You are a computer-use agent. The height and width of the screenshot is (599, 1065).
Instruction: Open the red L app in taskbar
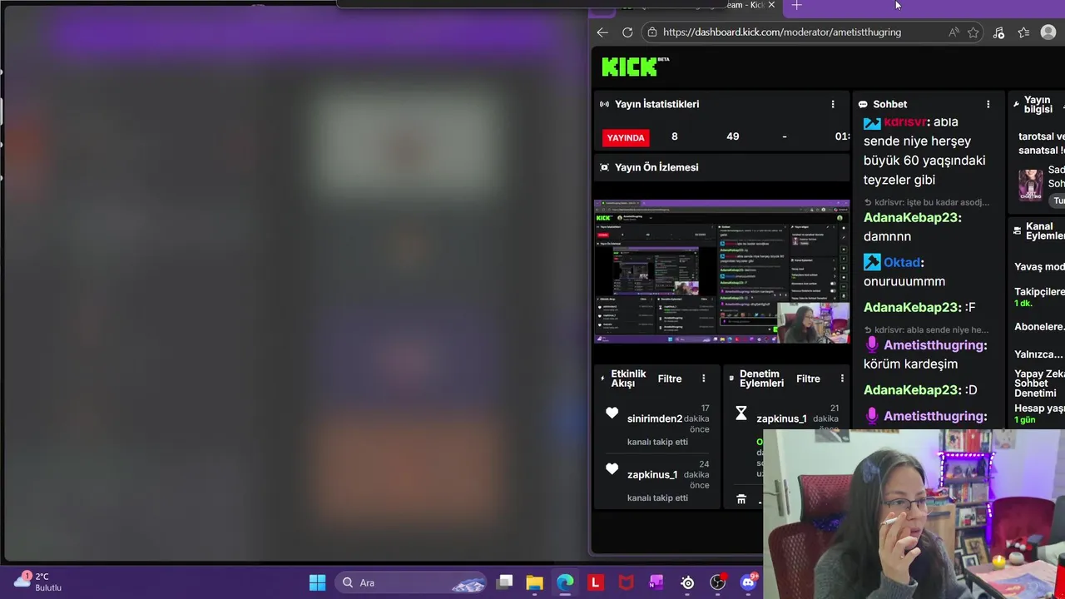pos(596,582)
